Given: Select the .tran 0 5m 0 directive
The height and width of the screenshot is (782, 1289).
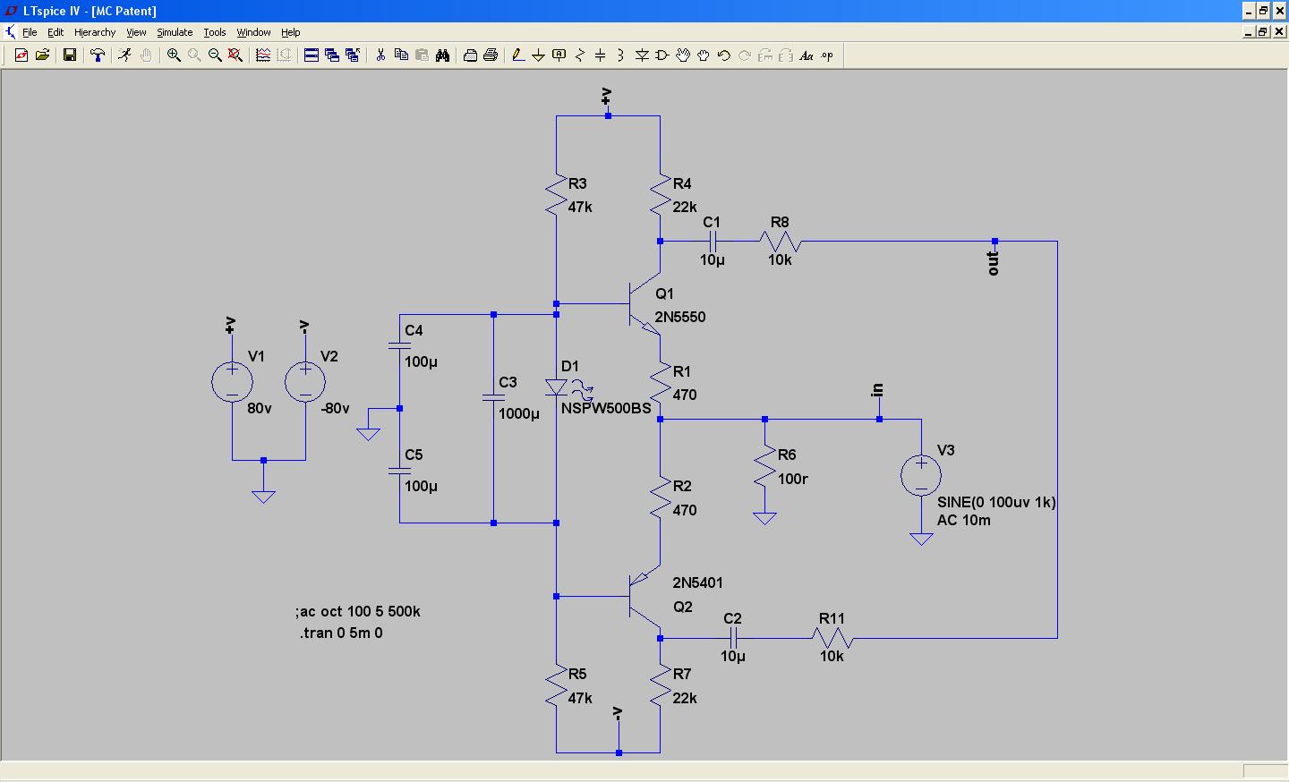Looking at the screenshot, I should tap(341, 633).
